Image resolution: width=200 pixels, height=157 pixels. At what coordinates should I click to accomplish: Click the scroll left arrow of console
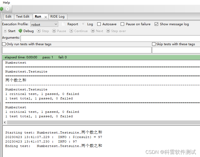(5, 122)
